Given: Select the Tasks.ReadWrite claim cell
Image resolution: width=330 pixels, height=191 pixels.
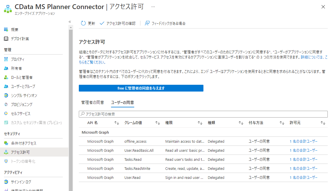Looking at the screenshot, I should [137, 168].
